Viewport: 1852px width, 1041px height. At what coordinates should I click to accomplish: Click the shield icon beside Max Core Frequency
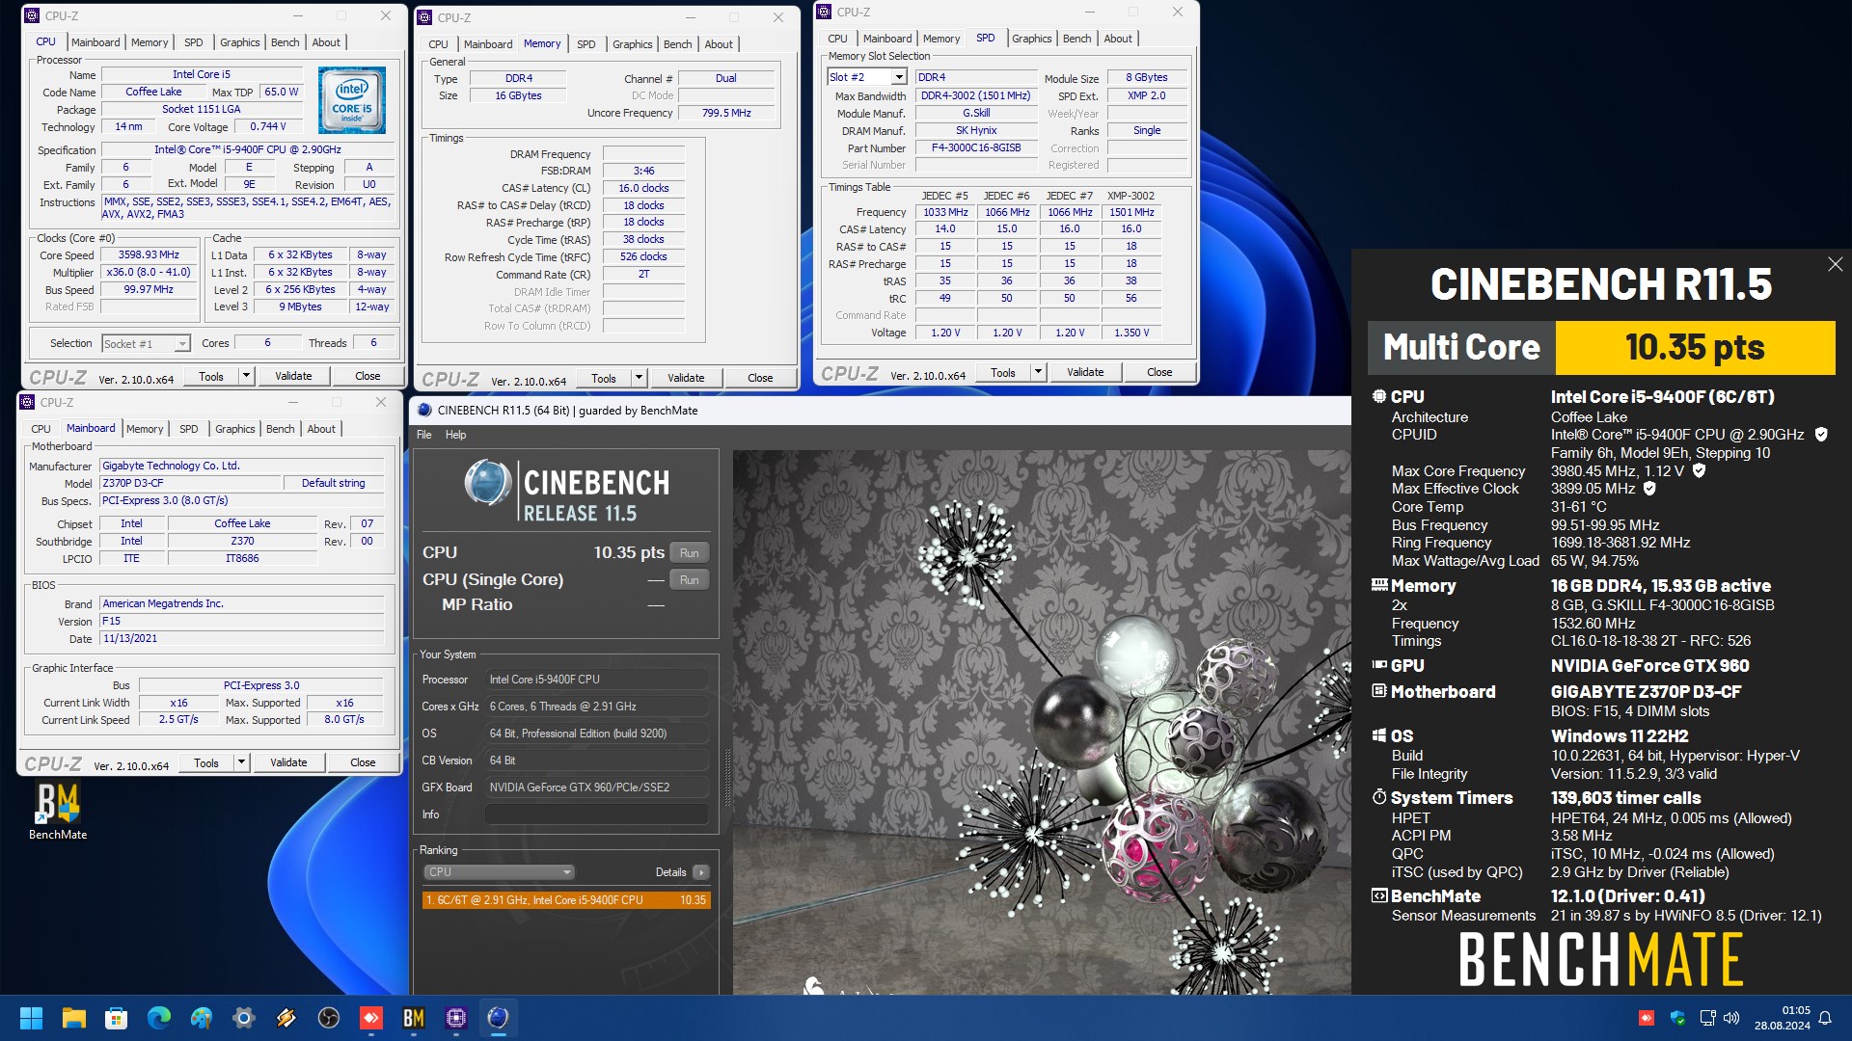(1699, 471)
